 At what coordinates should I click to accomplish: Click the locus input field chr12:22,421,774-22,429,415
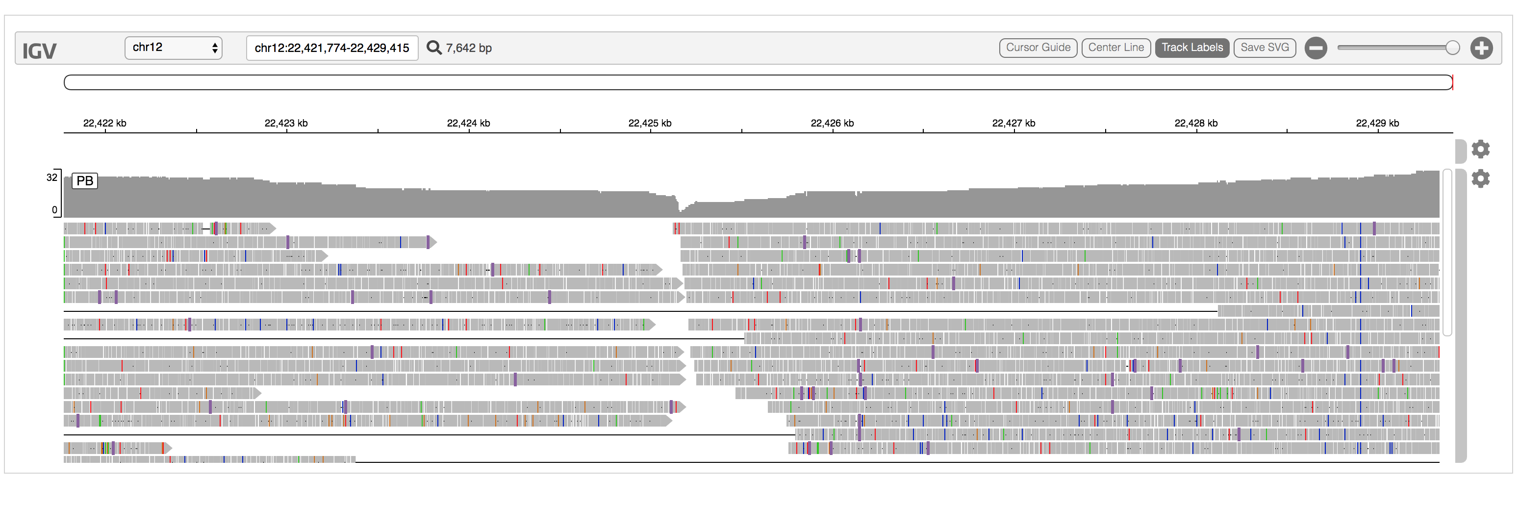tap(332, 49)
